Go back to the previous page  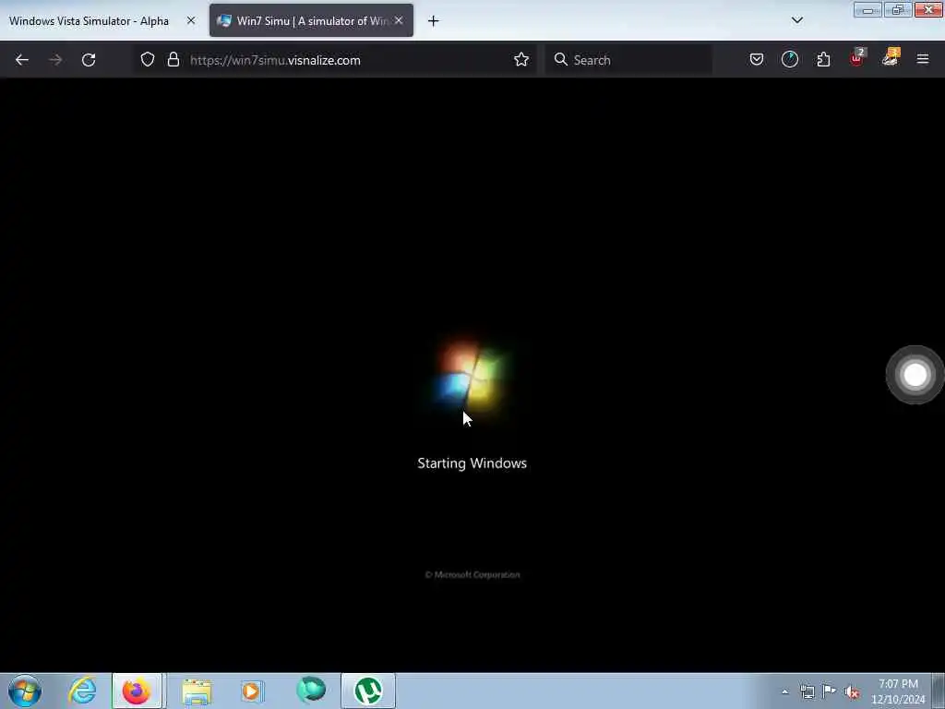(x=22, y=60)
